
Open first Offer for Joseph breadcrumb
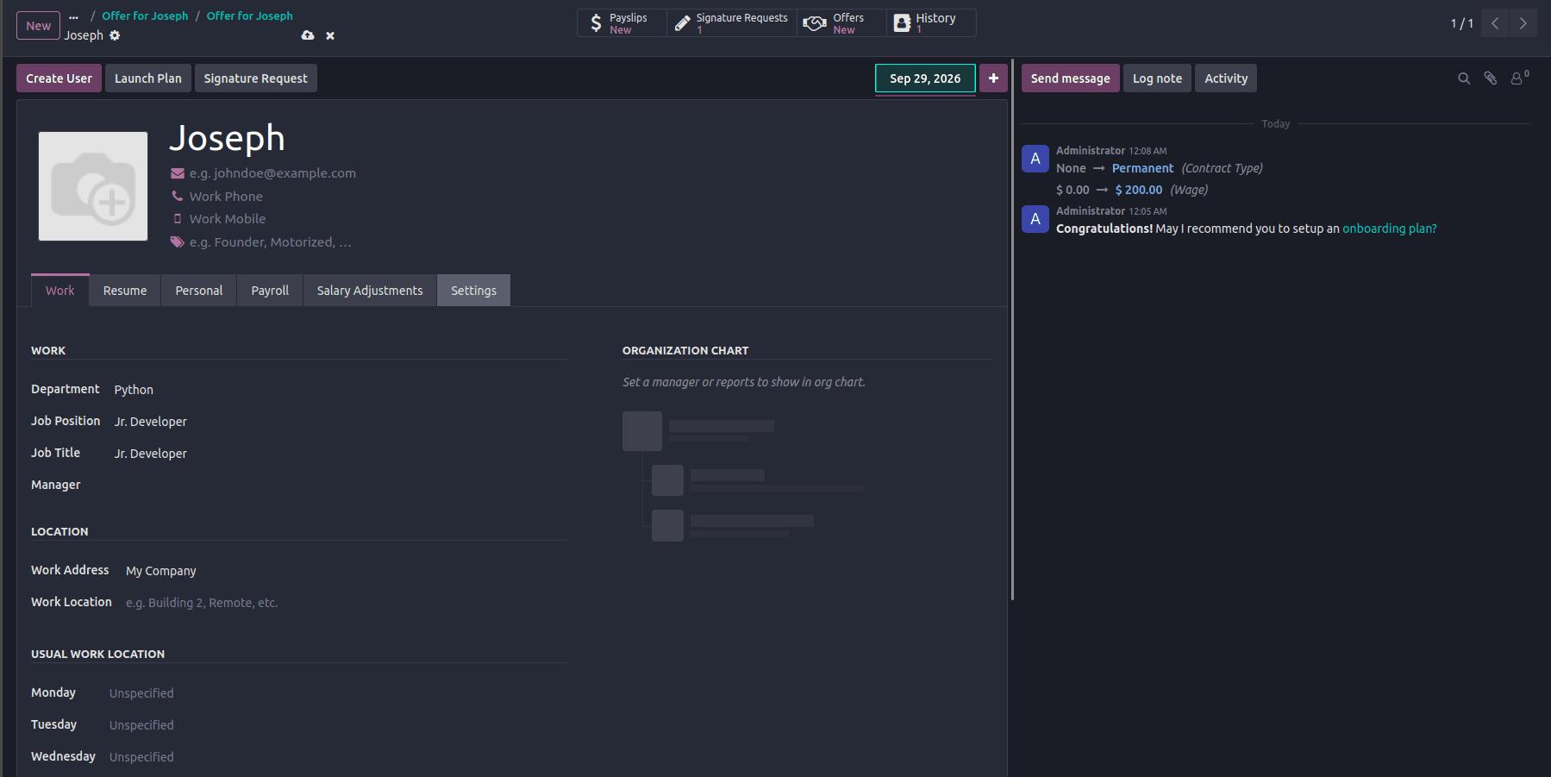[x=145, y=16]
